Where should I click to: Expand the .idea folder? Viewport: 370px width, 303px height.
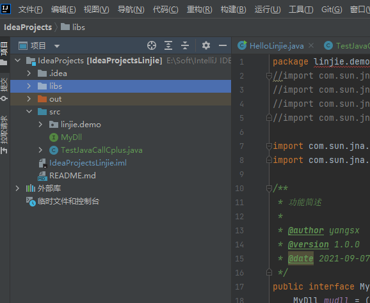click(x=29, y=74)
